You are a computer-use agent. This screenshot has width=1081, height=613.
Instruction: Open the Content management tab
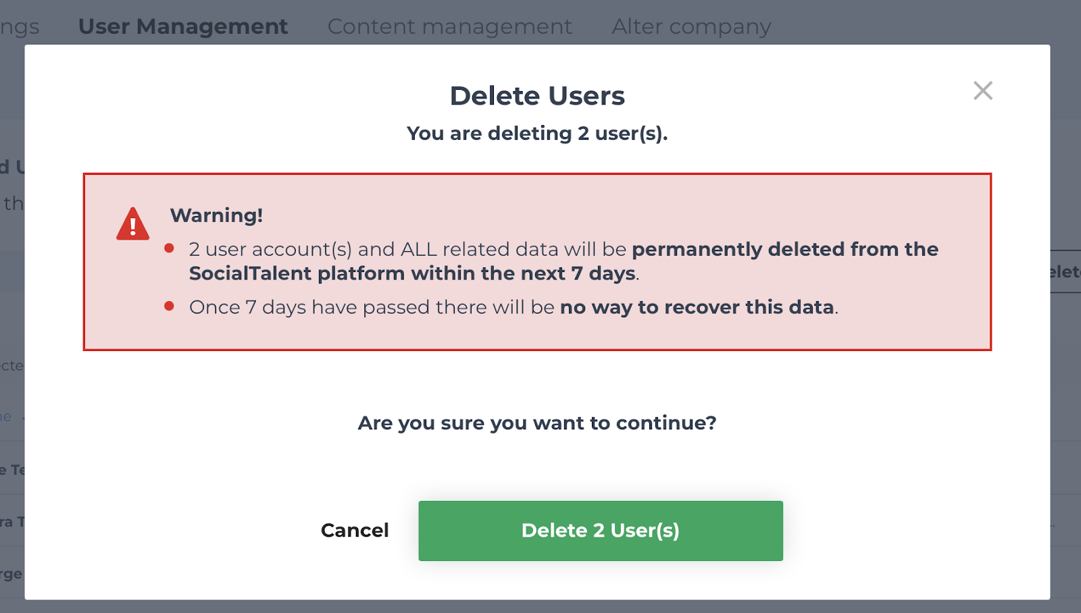pos(450,26)
